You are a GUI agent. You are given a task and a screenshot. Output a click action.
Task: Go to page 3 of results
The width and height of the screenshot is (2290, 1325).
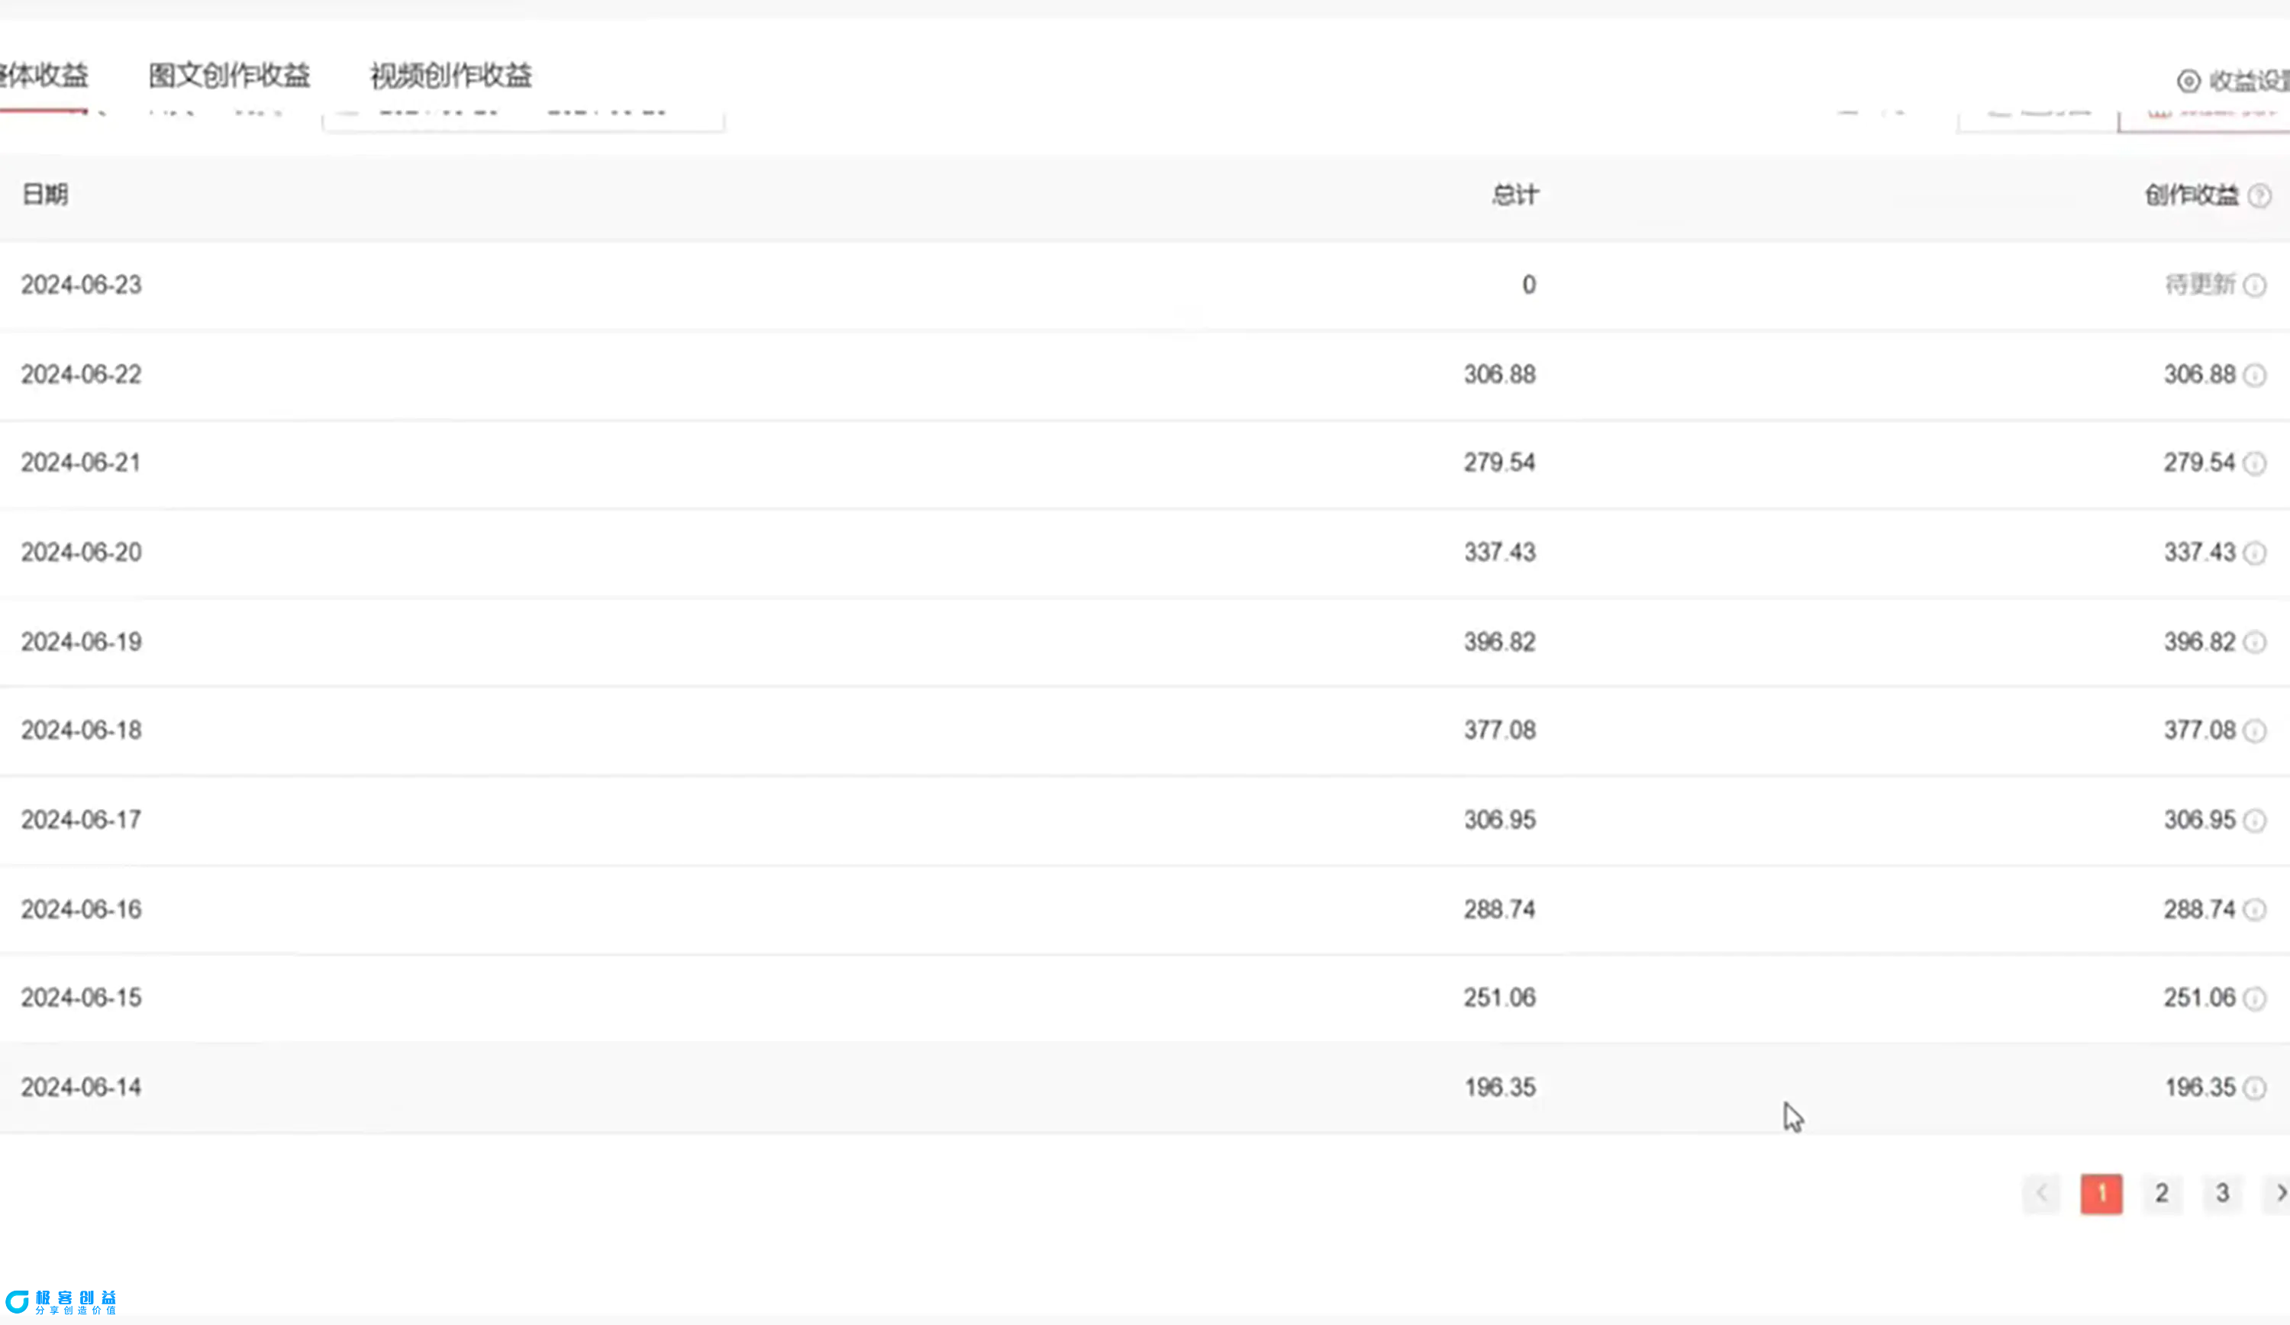(x=2222, y=1193)
